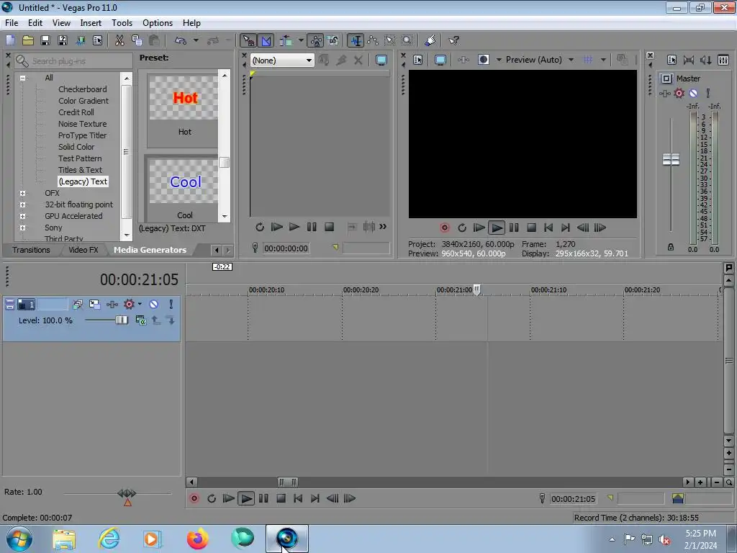The image size is (737, 553).
Task: Toggle Lock Envelopes to Events
Action: 316,40
